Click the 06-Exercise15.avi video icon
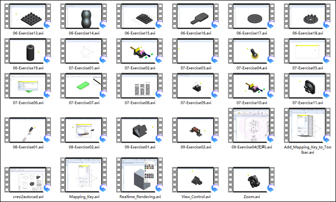Viewport: 336px width, 202px height. click(x=140, y=16)
